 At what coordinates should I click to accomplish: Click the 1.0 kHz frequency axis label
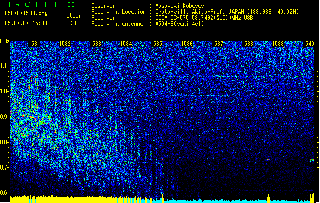tap(5, 91)
